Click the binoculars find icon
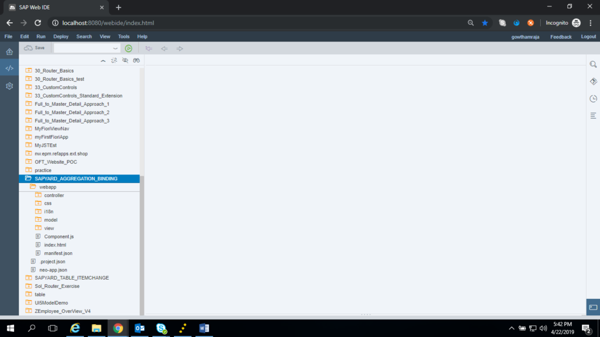This screenshot has height=337, width=600. coord(136,60)
